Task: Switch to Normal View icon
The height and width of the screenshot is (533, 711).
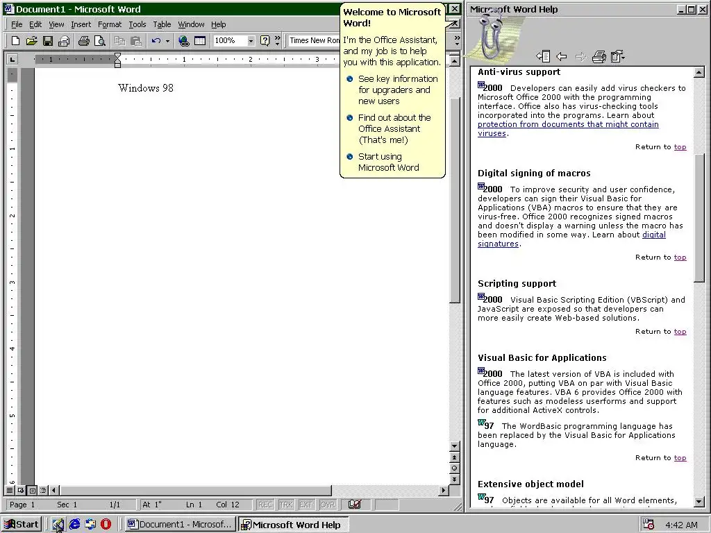Action: tap(10, 490)
